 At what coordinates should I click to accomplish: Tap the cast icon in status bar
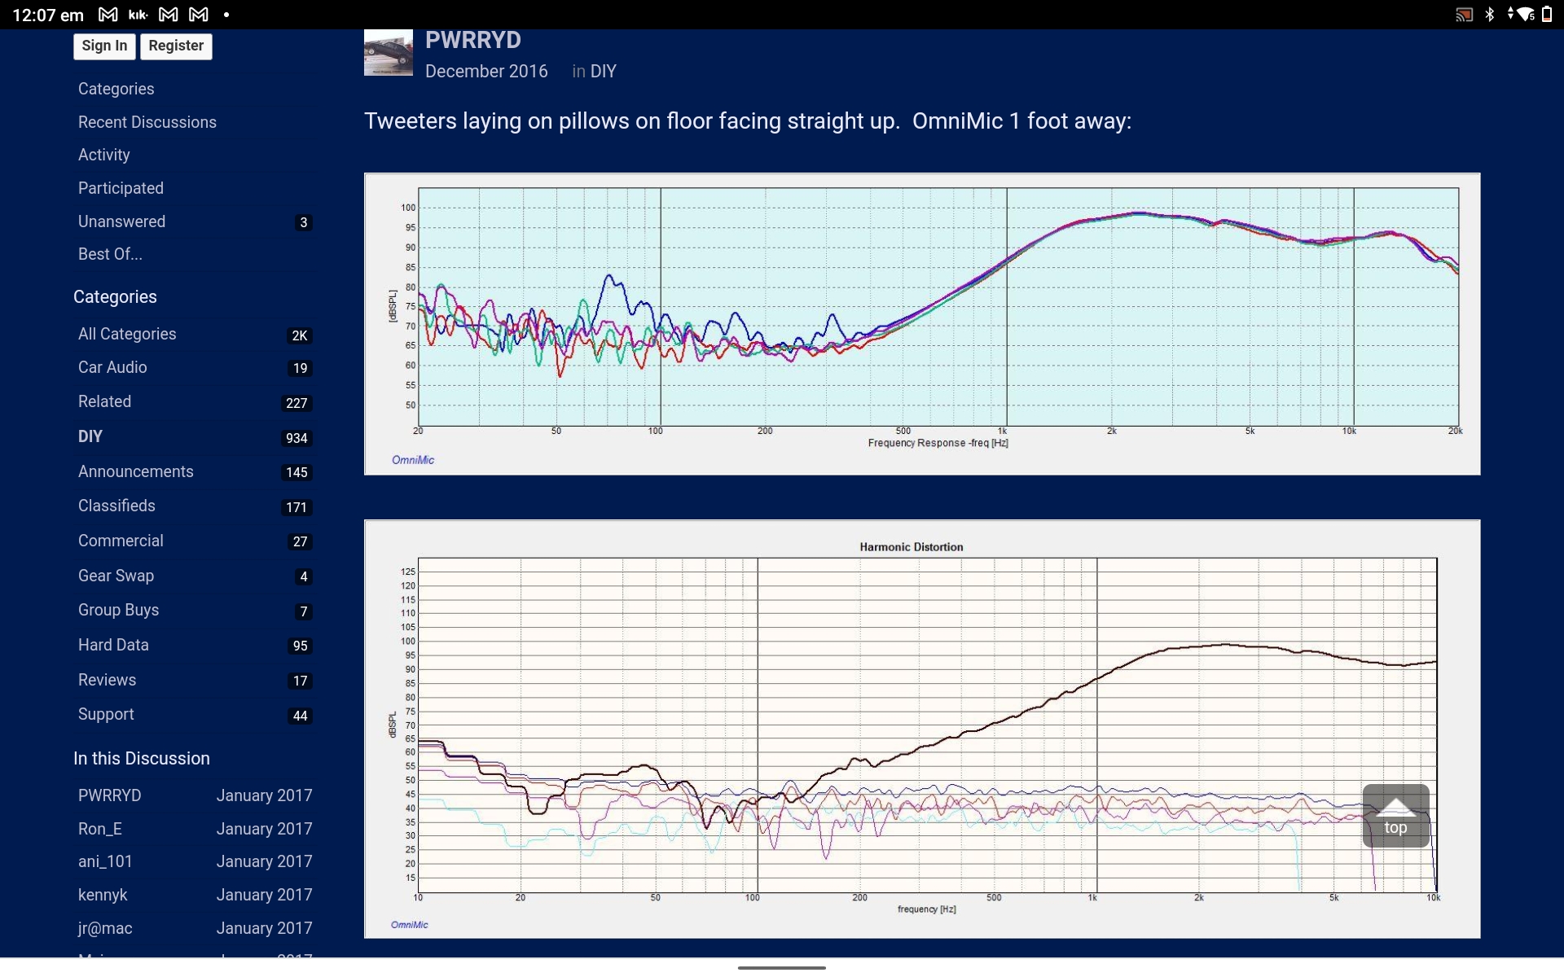pos(1464,15)
